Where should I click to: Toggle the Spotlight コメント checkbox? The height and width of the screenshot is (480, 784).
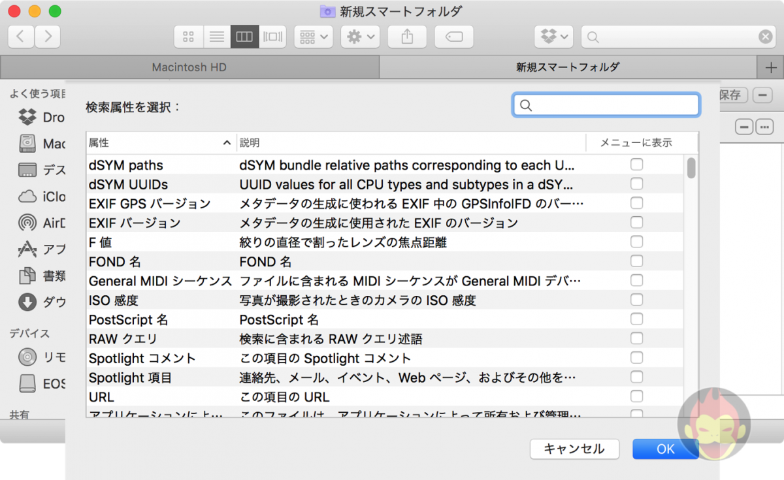636,357
